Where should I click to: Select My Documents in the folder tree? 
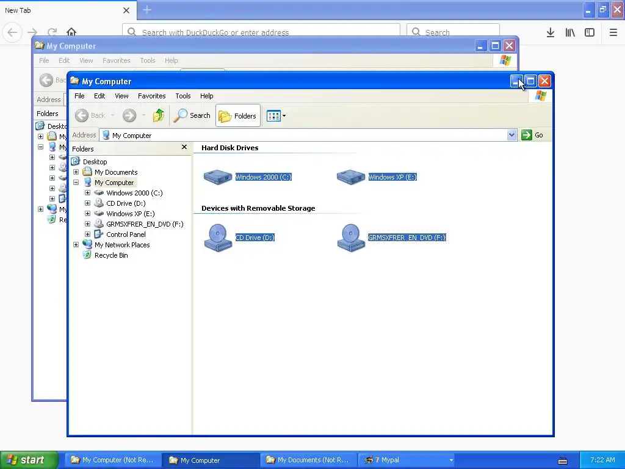pyautogui.click(x=116, y=172)
